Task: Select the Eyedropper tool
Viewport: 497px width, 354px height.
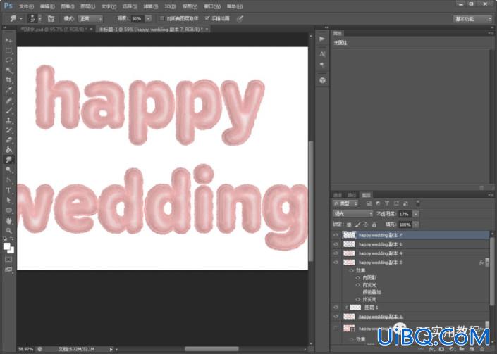Action: coord(8,90)
